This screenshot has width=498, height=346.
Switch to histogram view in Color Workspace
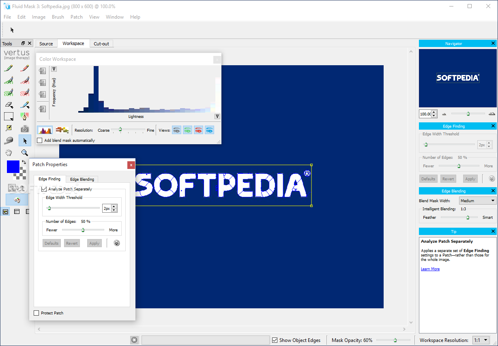coord(45,130)
